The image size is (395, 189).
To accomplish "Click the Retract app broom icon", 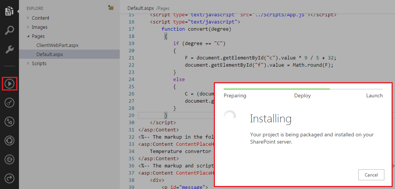I will point(9,103).
